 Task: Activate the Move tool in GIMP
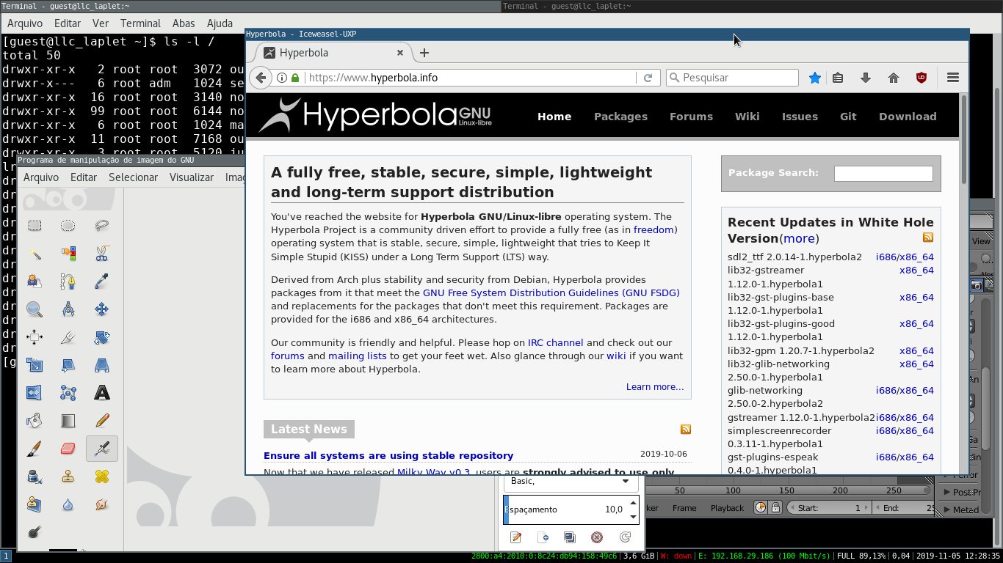pyautogui.click(x=102, y=309)
